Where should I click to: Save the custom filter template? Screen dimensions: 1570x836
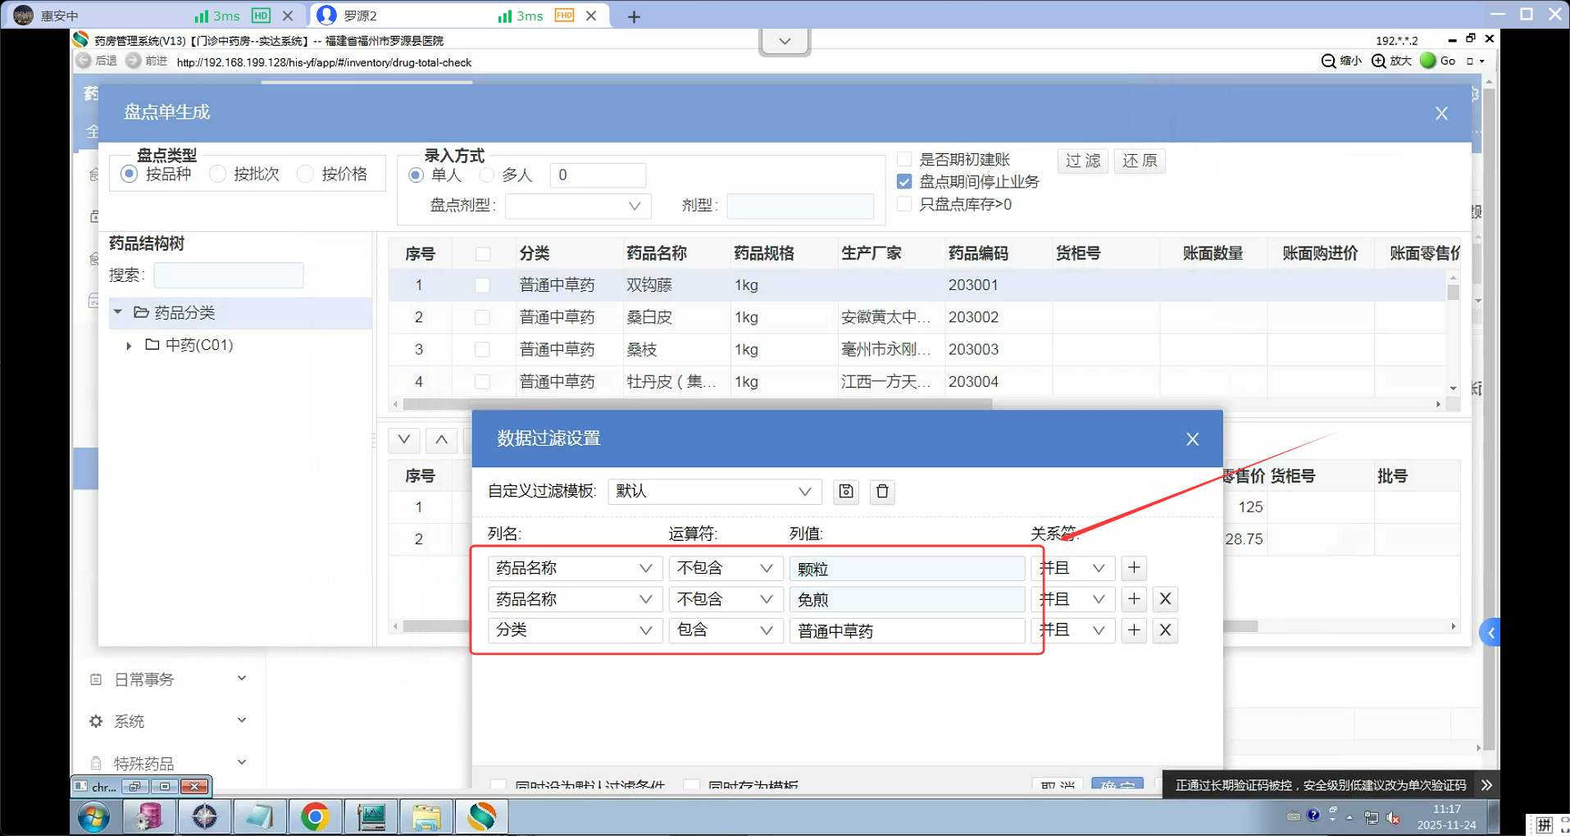[846, 492]
